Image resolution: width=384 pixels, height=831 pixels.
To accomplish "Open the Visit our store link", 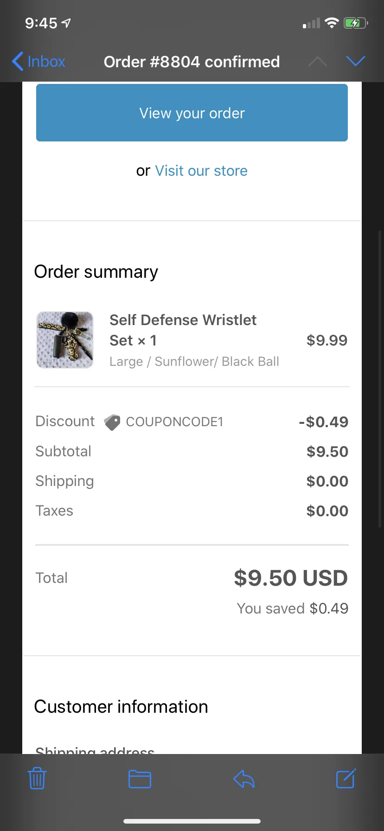I will coord(201,171).
